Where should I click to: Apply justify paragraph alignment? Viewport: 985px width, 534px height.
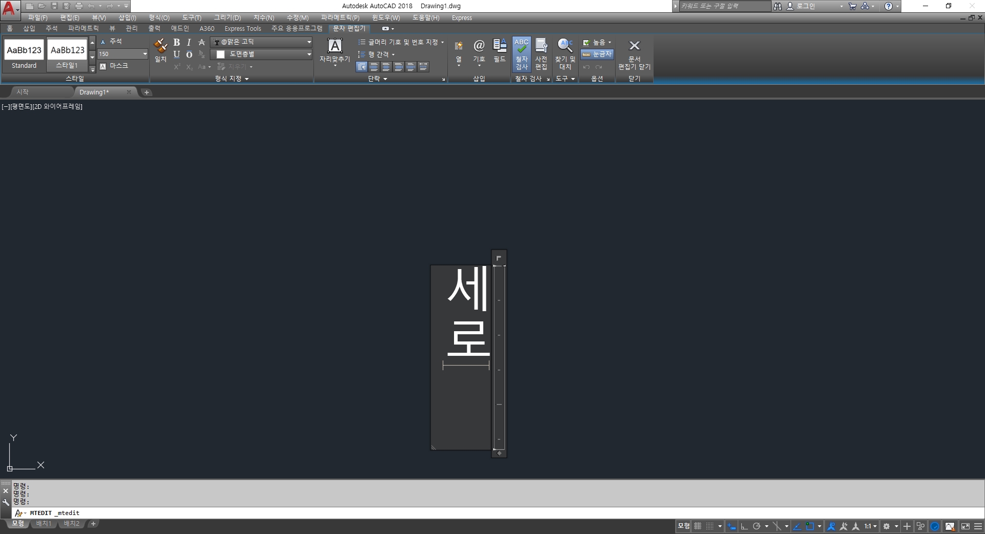411,67
